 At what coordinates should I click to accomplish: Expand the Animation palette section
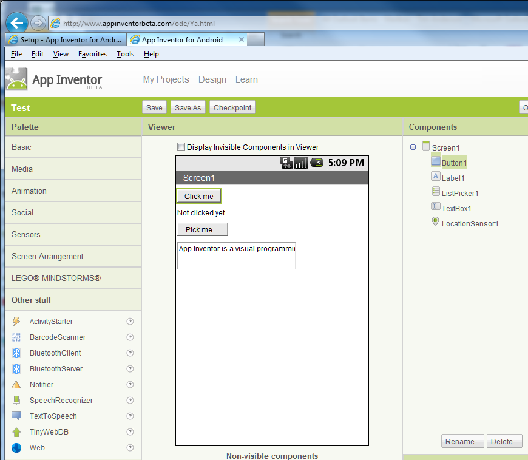pyautogui.click(x=73, y=191)
